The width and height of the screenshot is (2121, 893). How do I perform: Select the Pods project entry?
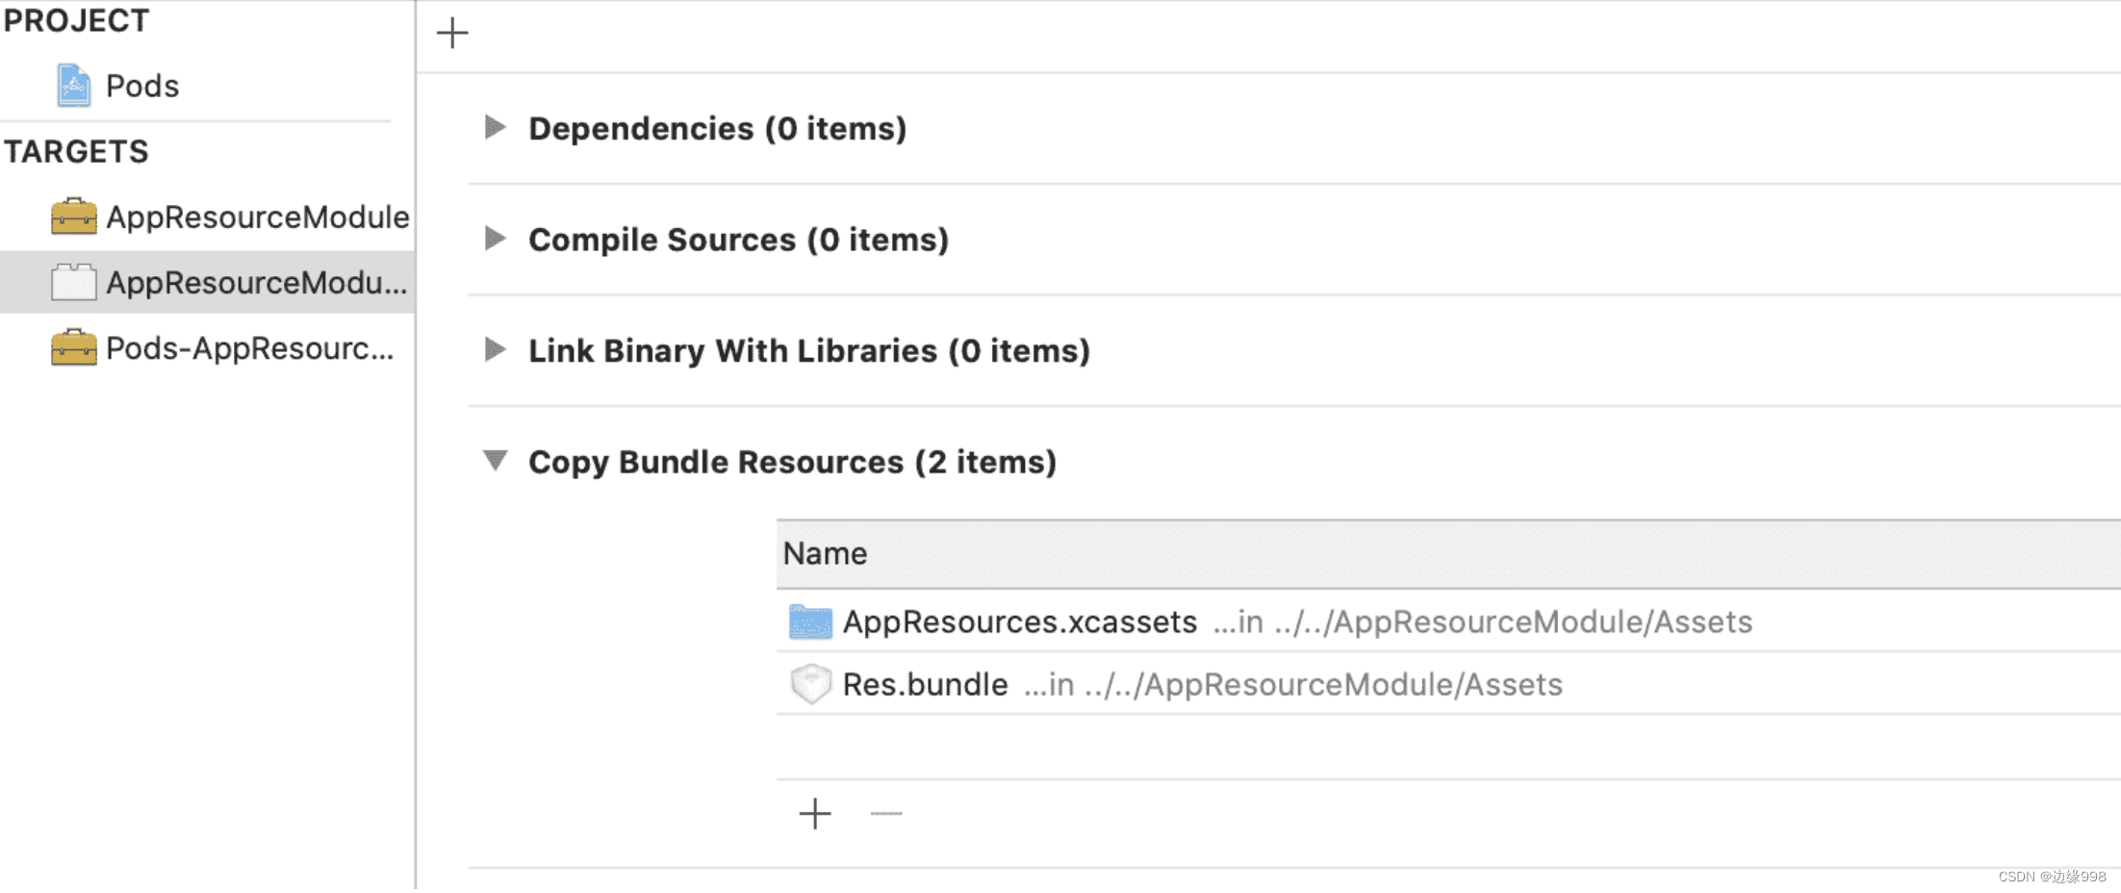[x=142, y=86]
